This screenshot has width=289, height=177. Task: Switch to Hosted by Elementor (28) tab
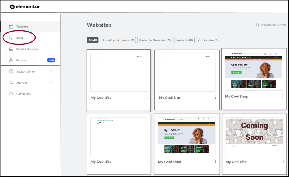(155, 40)
